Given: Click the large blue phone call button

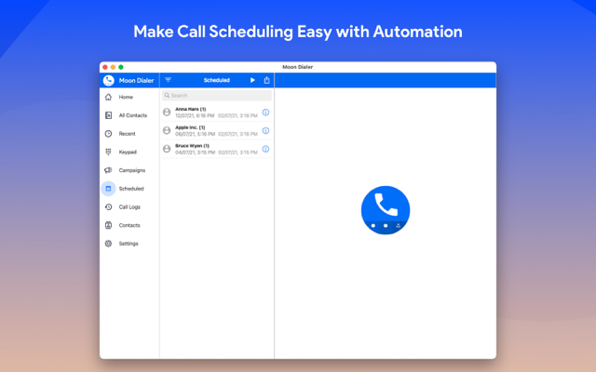Looking at the screenshot, I should click(x=386, y=206).
